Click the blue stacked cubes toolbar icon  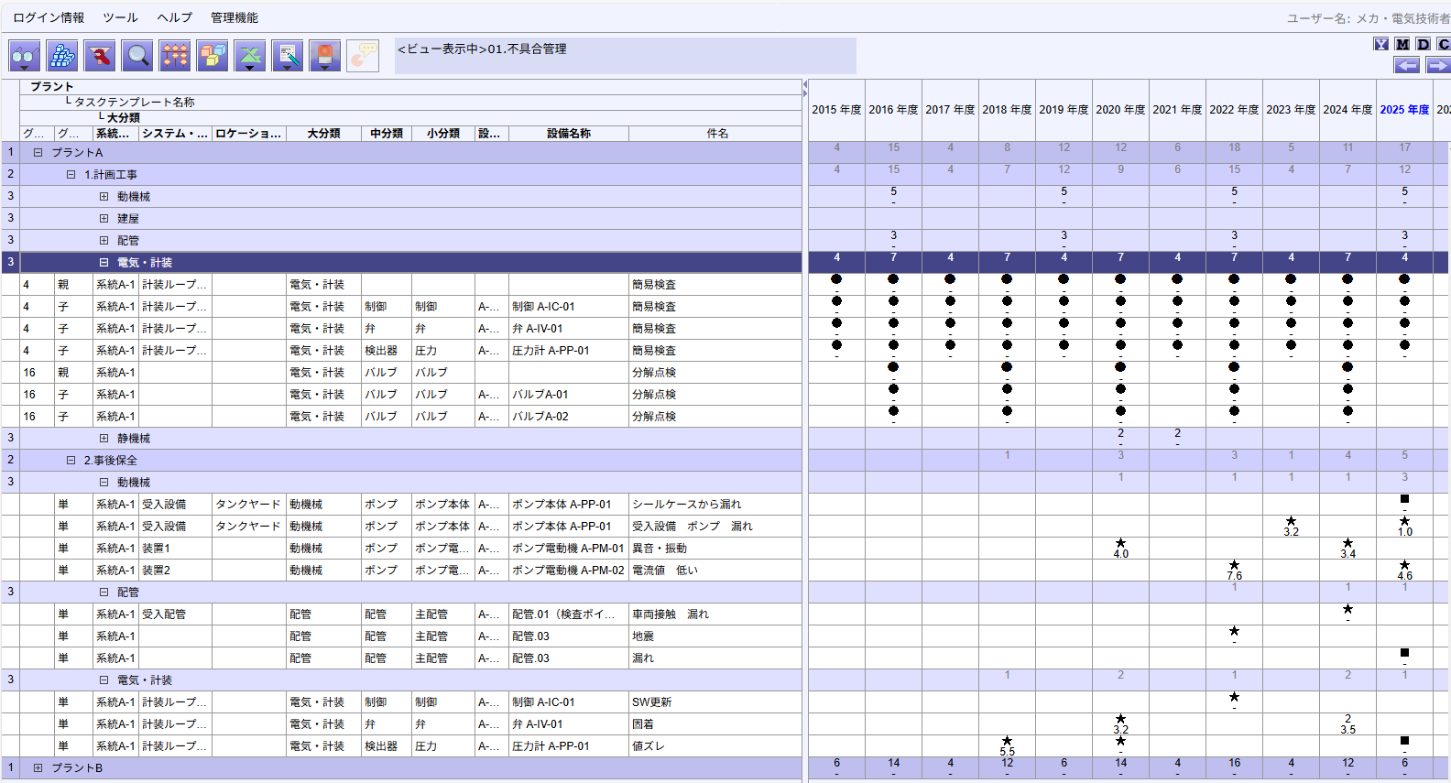[62, 56]
